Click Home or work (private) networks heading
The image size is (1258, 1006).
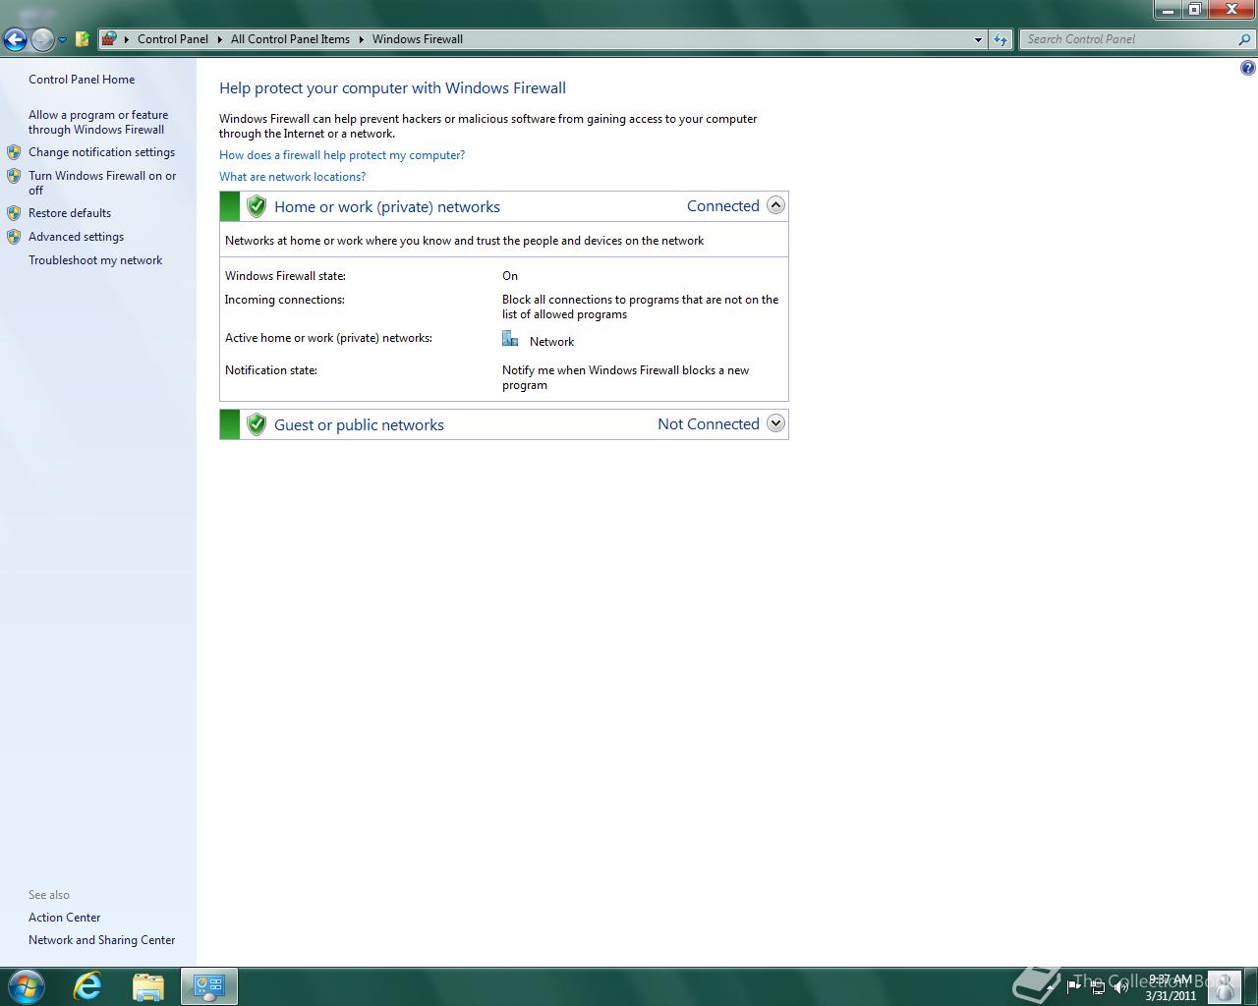[x=387, y=207]
